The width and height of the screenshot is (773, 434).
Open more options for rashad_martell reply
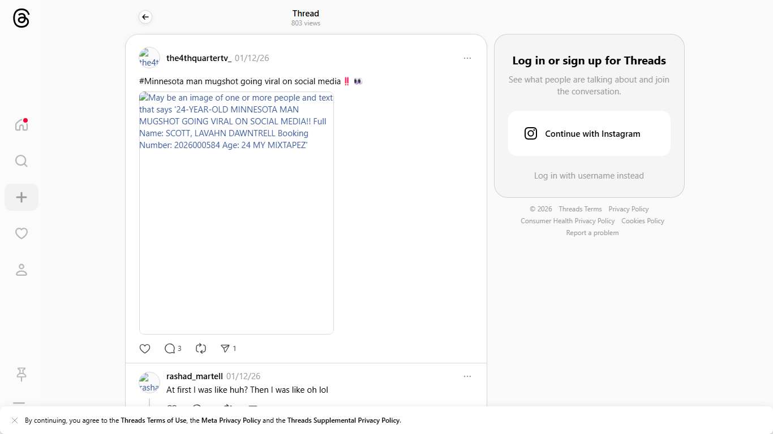pyautogui.click(x=467, y=376)
